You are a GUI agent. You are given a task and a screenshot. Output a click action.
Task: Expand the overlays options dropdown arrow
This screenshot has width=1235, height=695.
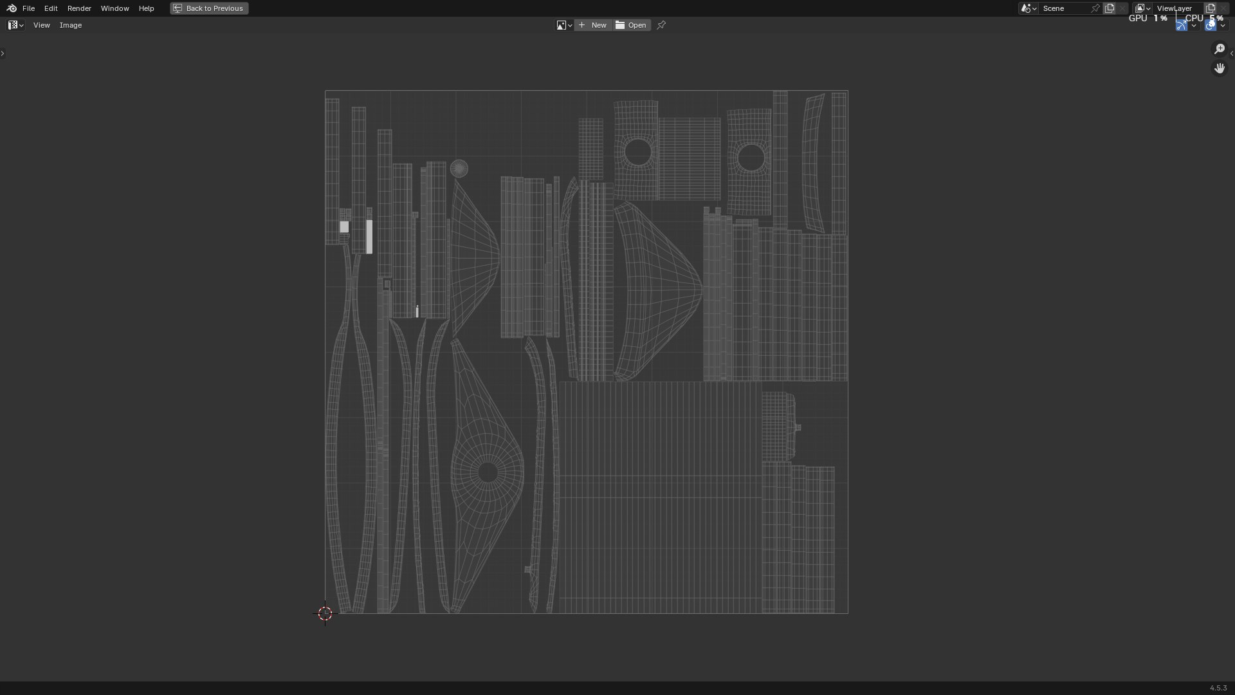click(1223, 25)
